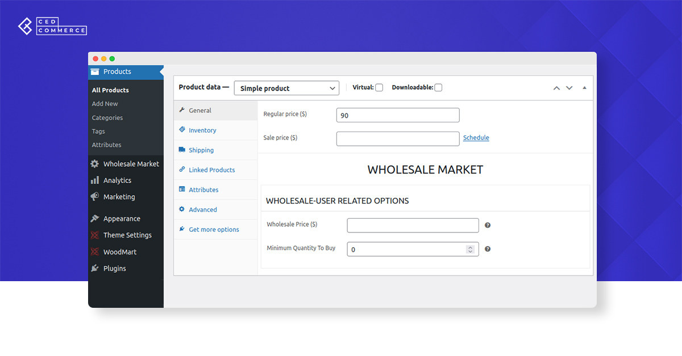Open Wholesale Market sidebar menu

pyautogui.click(x=126, y=164)
